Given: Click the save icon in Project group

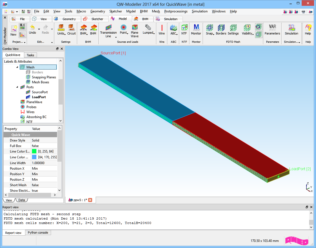Looking at the screenshot, I should (22, 26).
